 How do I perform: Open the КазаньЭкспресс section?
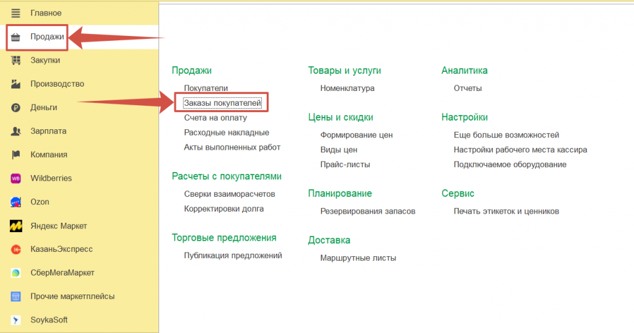point(61,249)
